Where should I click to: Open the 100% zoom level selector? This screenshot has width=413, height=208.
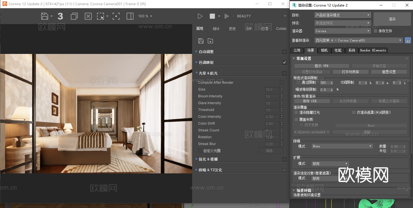(145, 16)
